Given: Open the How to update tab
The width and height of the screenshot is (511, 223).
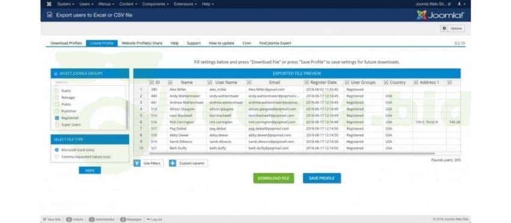Looking at the screenshot, I should (221, 43).
